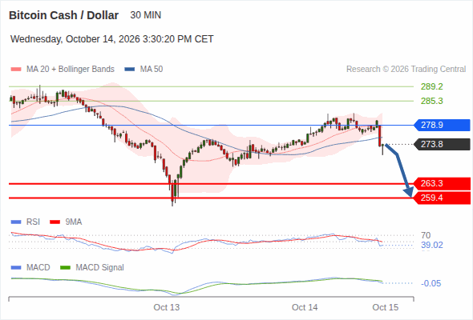Screen dimensions: 473x320
Task: Click the blue downward forecast arrow
Action: tap(399, 170)
